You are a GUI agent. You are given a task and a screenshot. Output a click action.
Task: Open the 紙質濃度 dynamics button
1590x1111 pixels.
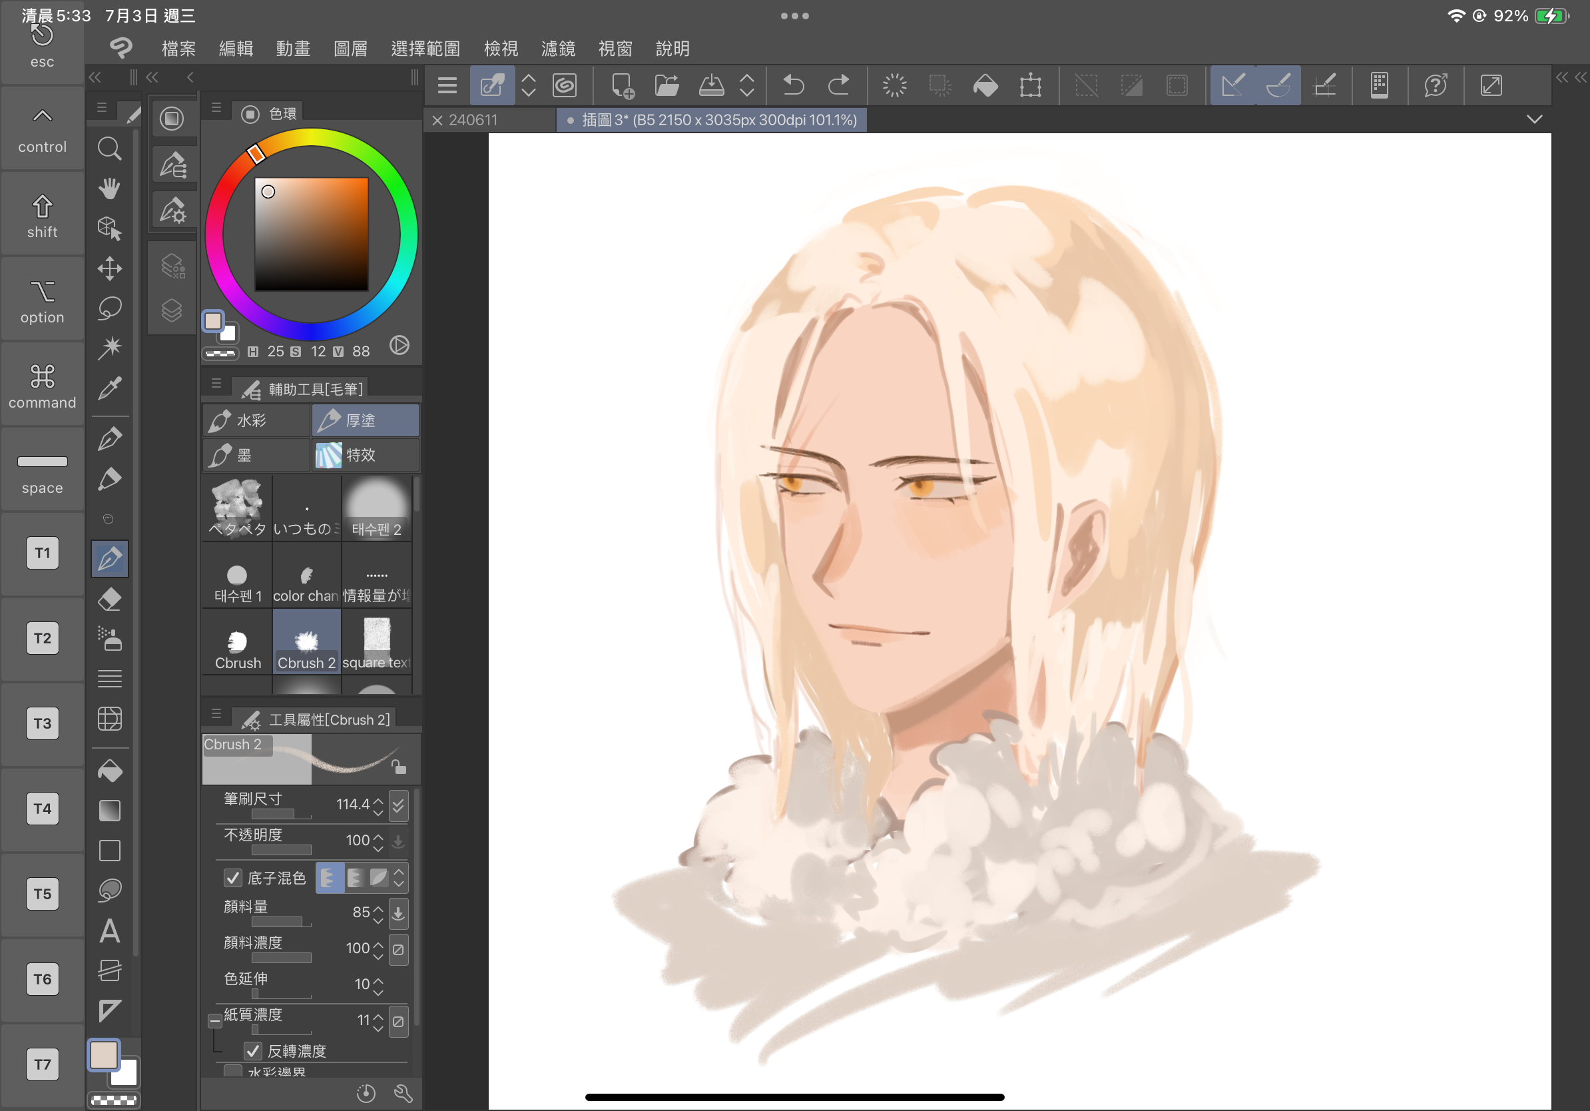[x=398, y=1022]
